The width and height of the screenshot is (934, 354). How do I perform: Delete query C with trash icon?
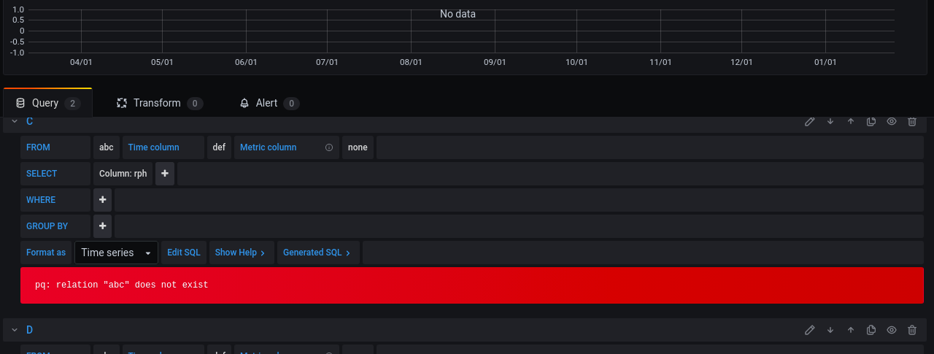click(911, 121)
